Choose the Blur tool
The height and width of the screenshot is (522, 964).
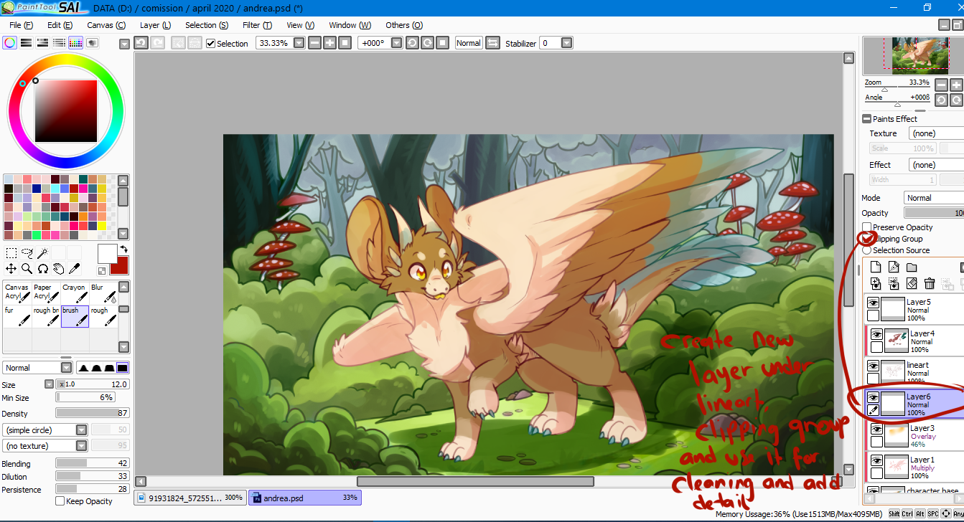(x=103, y=293)
